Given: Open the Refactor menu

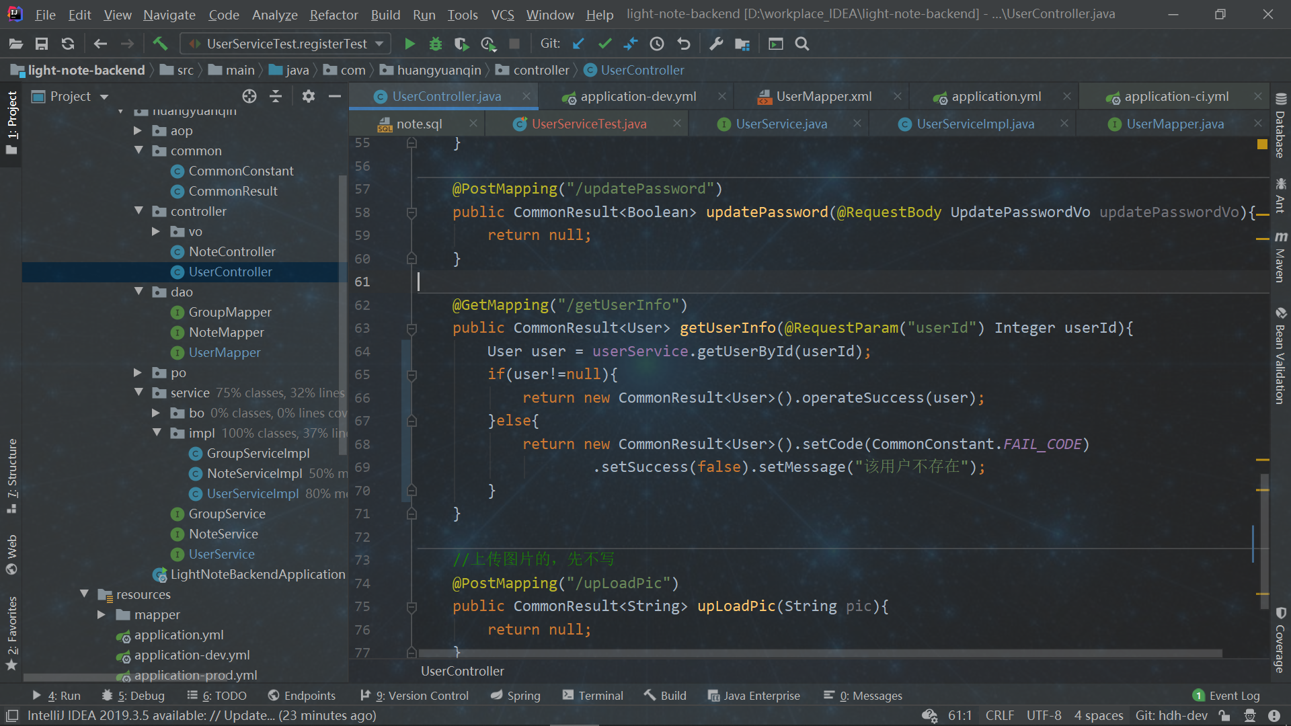Looking at the screenshot, I should [x=334, y=14].
